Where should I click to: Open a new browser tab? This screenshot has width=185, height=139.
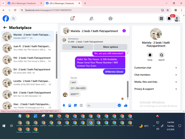85,3
